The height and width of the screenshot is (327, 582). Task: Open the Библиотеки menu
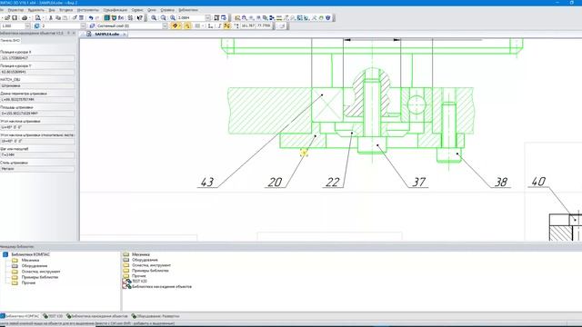[x=188, y=10]
